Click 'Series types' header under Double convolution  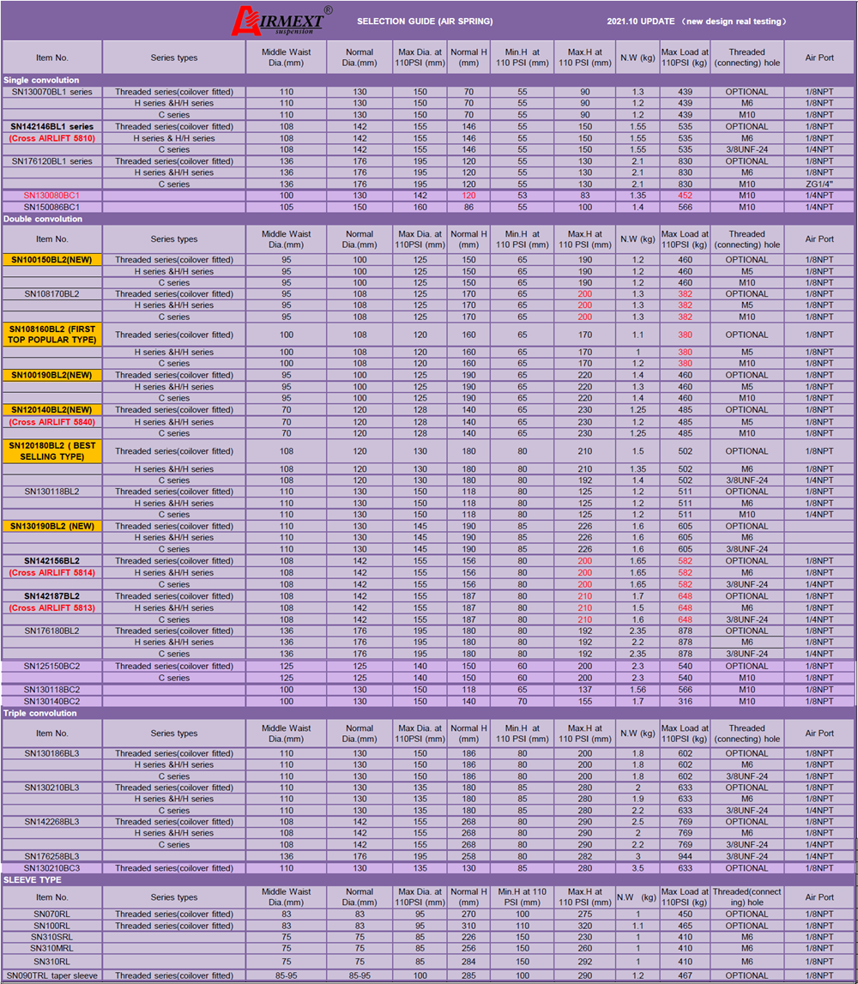point(174,239)
